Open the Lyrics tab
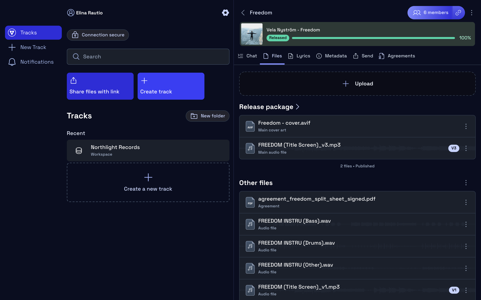This screenshot has width=481, height=300. 299,56
